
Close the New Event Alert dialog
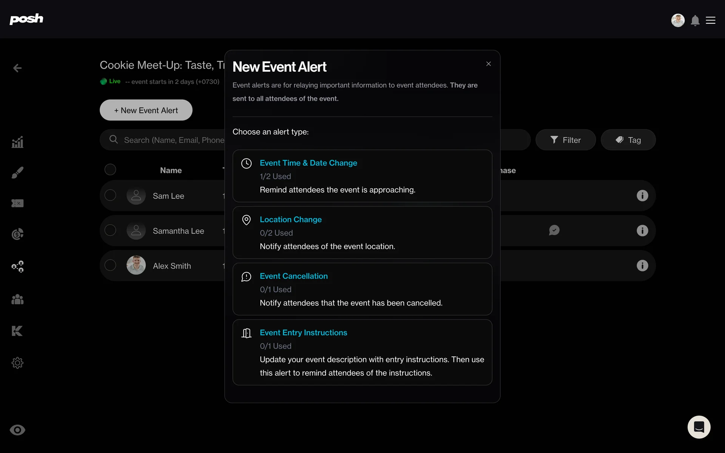tap(488, 64)
